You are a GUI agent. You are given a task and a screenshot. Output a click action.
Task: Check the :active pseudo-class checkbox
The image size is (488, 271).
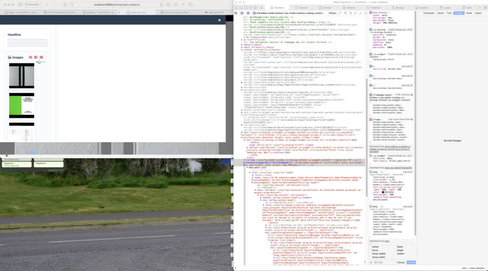click(371, 247)
